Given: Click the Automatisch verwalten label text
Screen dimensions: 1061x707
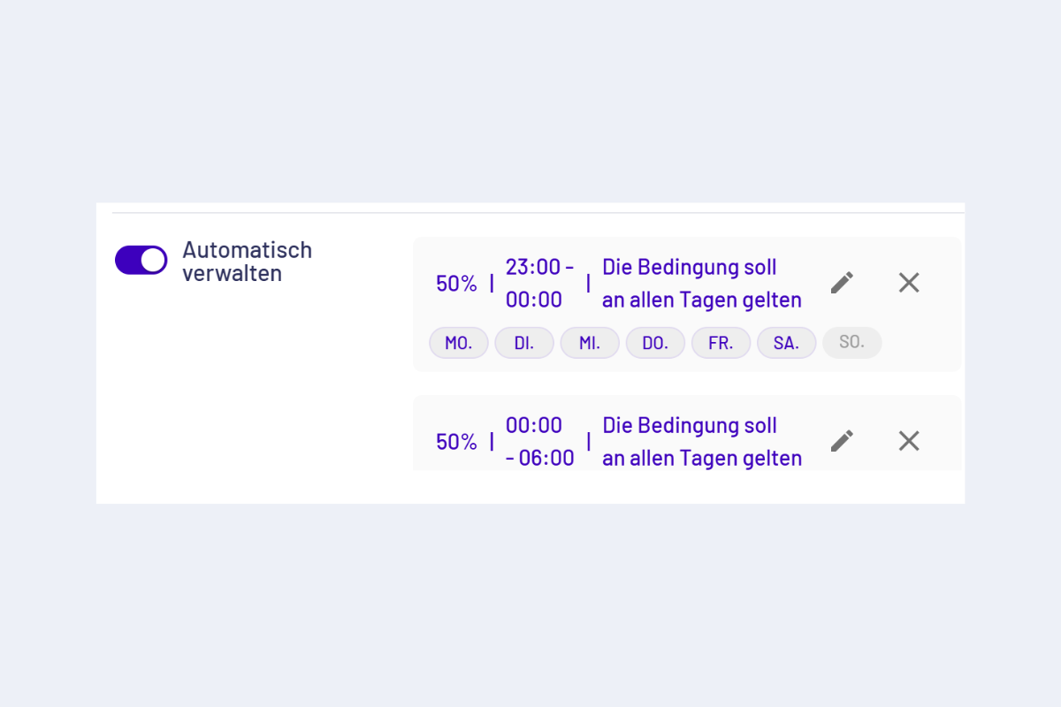Looking at the screenshot, I should tap(247, 262).
